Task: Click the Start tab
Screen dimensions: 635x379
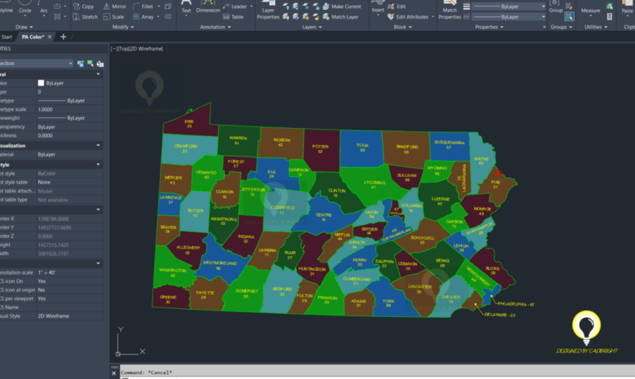Action: [x=7, y=37]
